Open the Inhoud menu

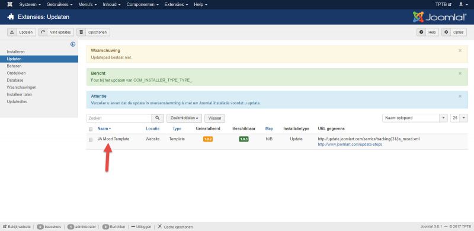pyautogui.click(x=111, y=5)
